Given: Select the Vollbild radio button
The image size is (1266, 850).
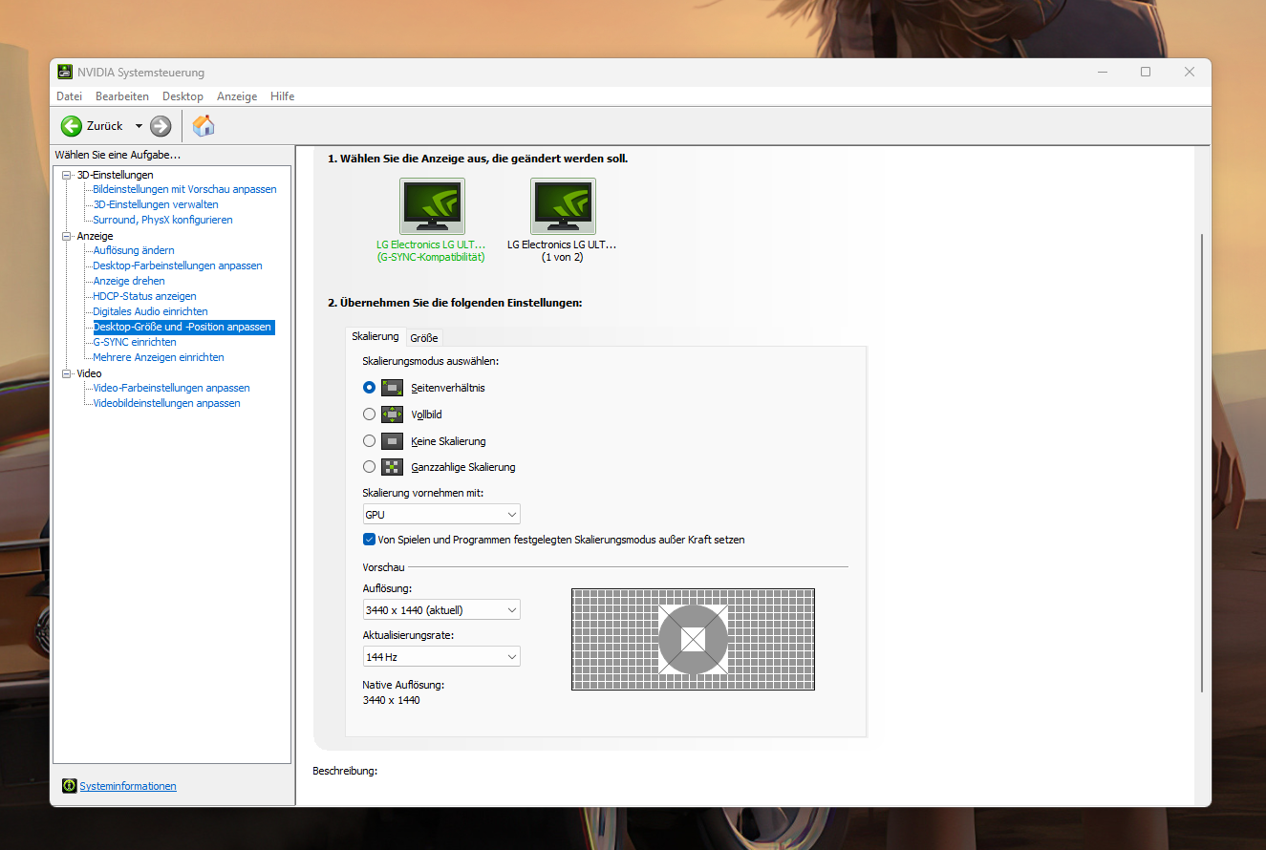Looking at the screenshot, I should coord(370,414).
